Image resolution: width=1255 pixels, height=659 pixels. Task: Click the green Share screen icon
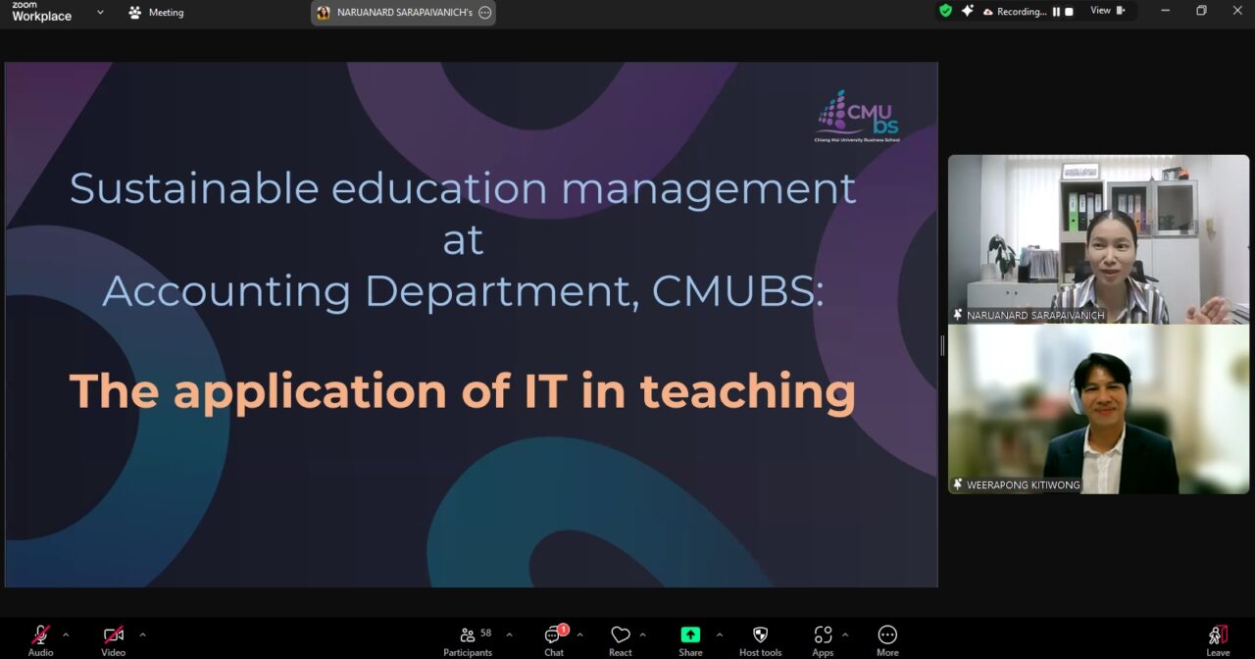pyautogui.click(x=690, y=634)
